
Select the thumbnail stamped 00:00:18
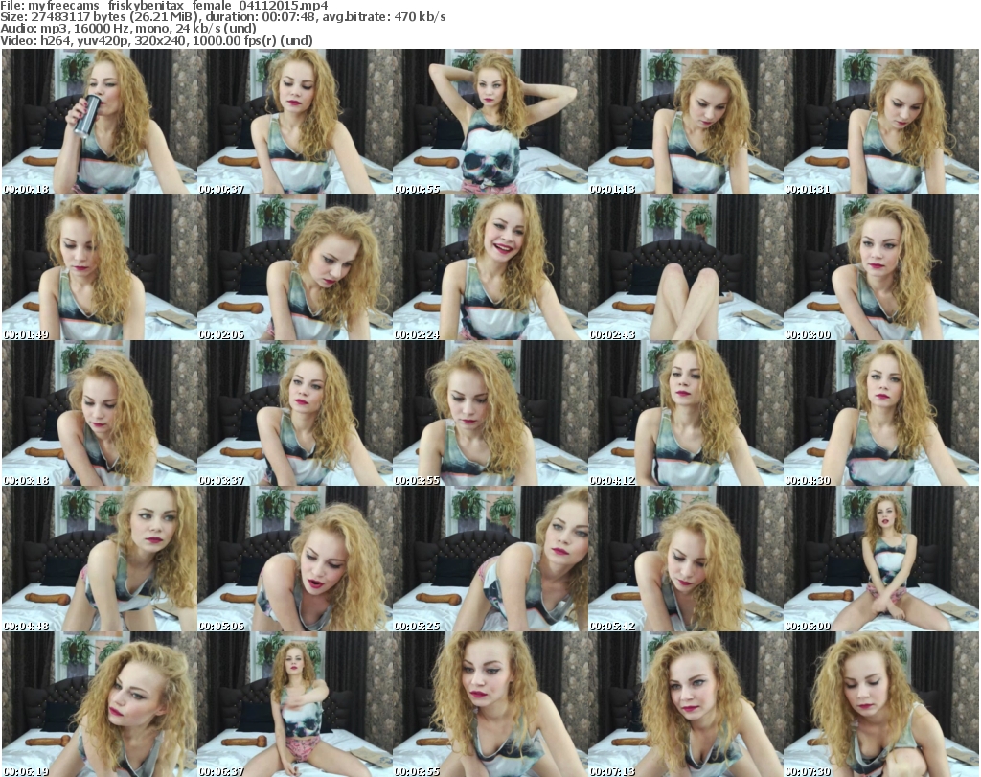(x=100, y=122)
